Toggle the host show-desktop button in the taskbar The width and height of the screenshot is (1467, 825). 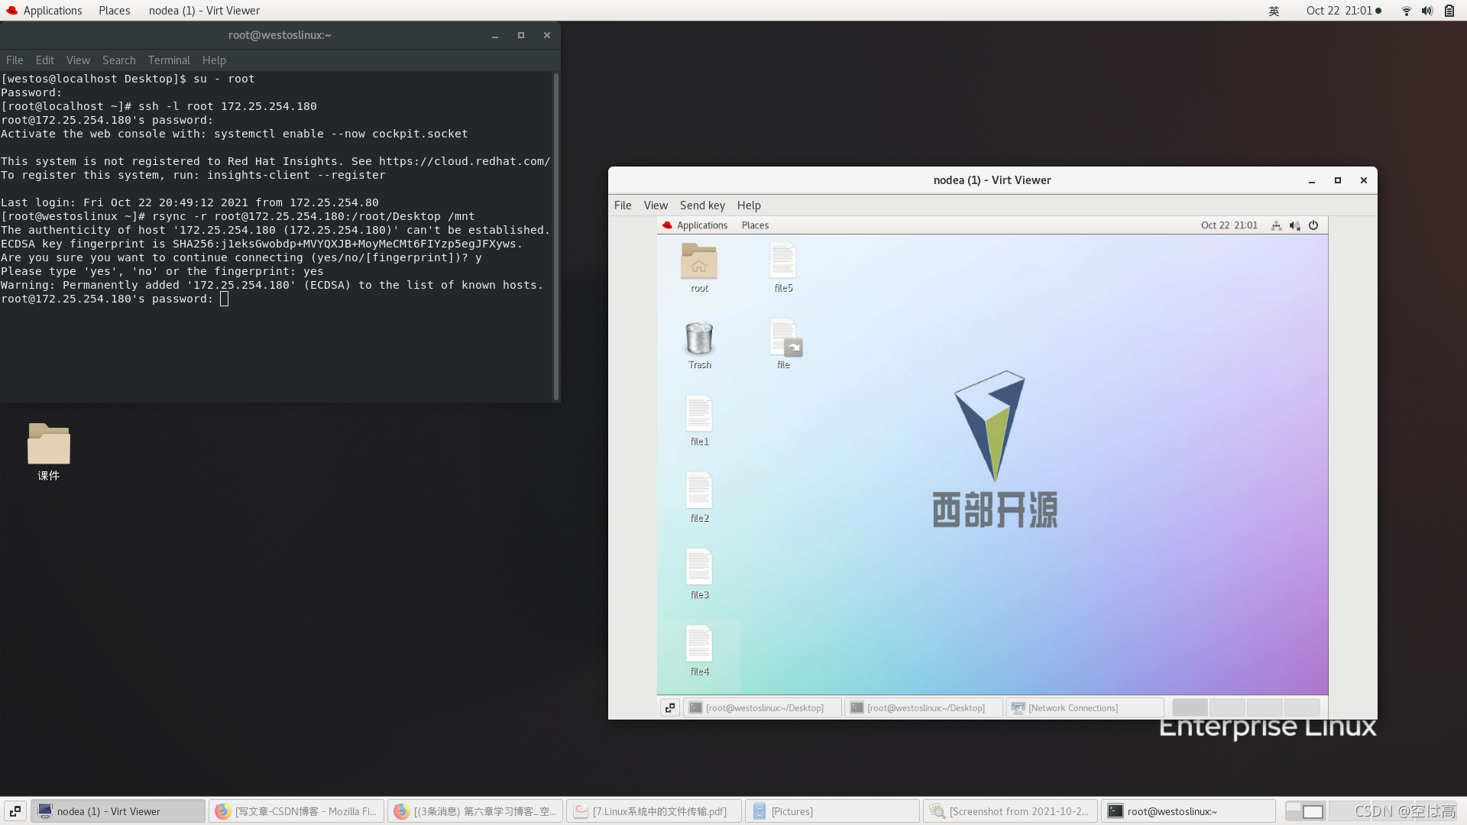[15, 811]
